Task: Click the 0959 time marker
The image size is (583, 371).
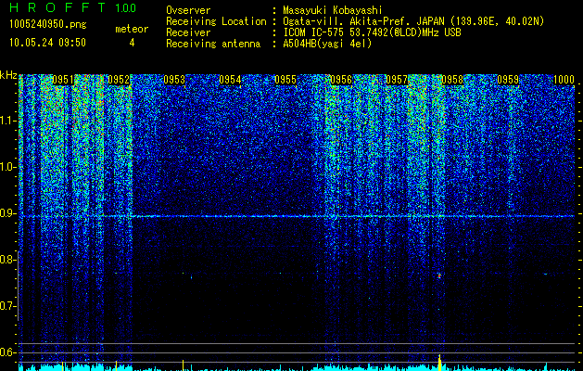Action: [508, 80]
